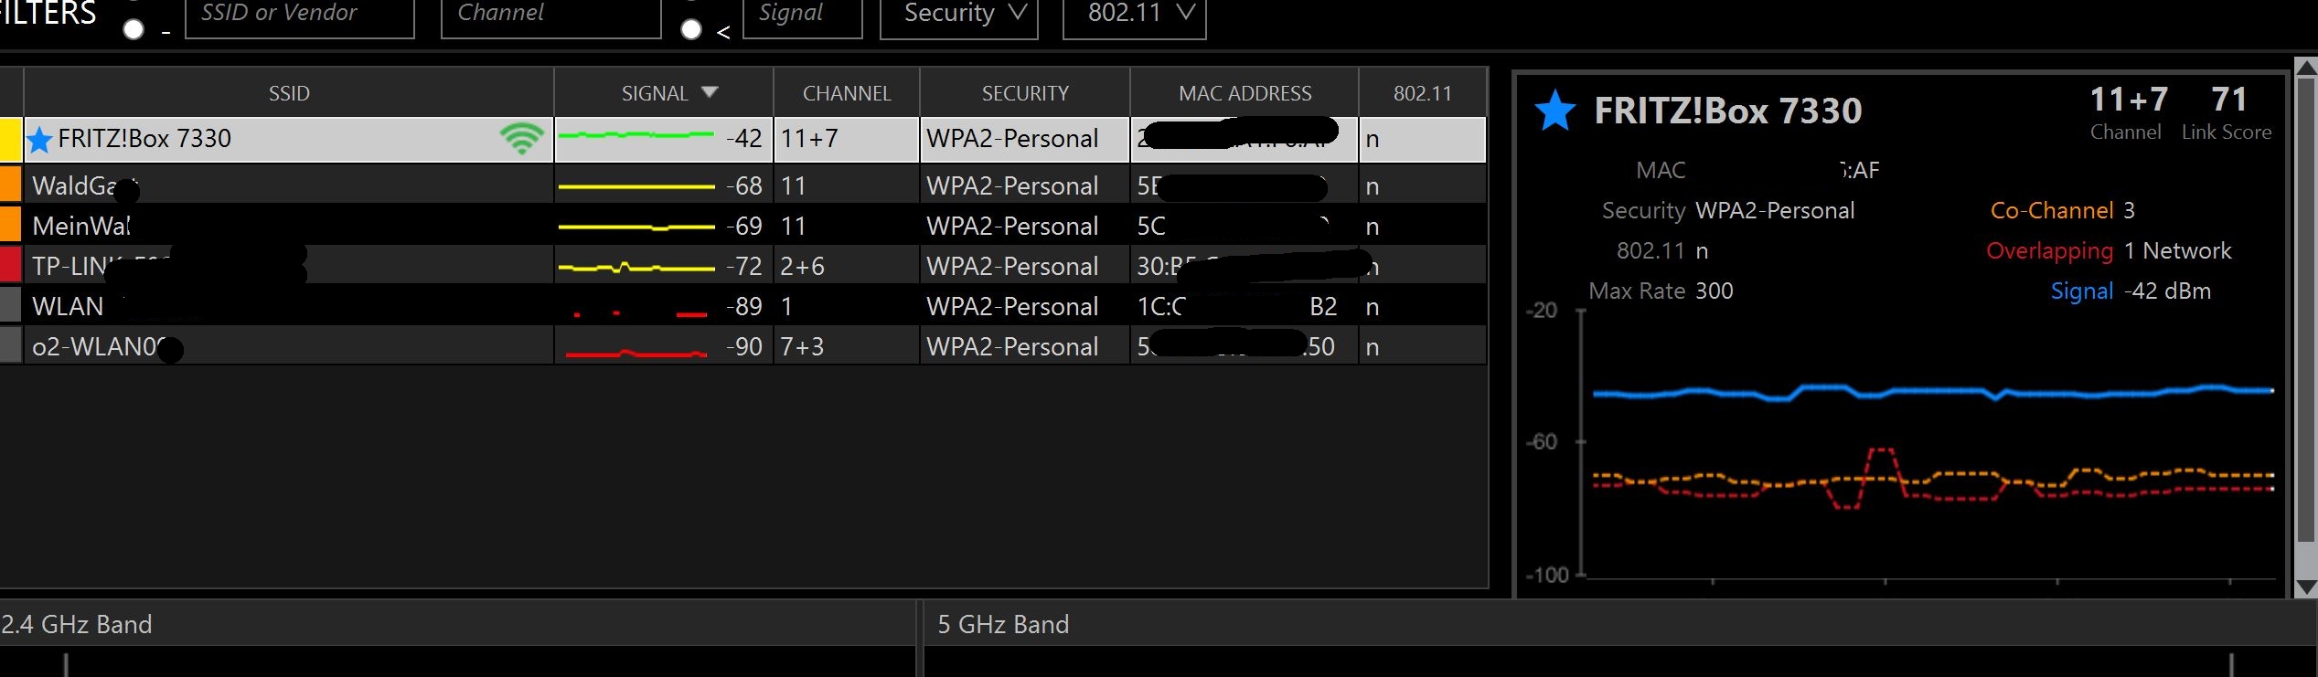Screen dimensions: 2318x677
Task: Click FRITZ!Box 7330 signal sparkline
Action: [x=636, y=135]
